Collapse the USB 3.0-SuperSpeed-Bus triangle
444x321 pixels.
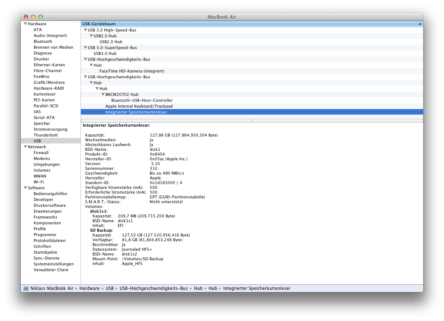[x=85, y=48]
